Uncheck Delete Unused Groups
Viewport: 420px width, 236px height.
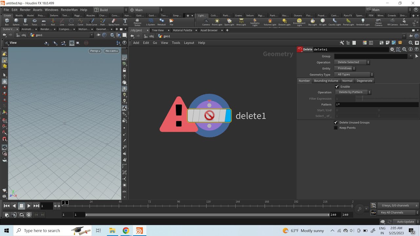[336, 122]
